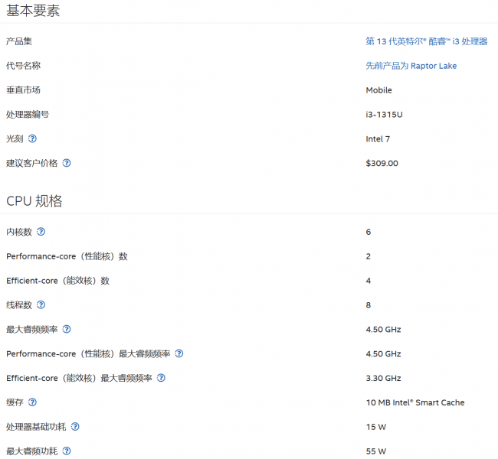Screen dimensions: 498x459
Task: Click the Performance-core count value 2
Action: click(x=368, y=256)
